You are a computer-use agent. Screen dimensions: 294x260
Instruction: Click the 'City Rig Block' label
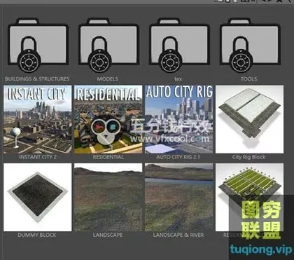click(x=248, y=157)
